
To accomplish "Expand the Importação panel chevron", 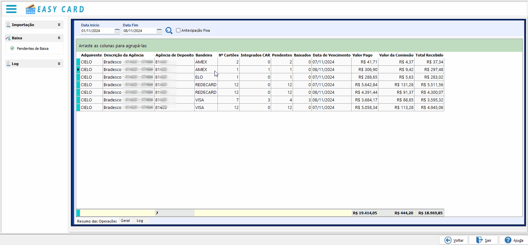I will 59,25.
